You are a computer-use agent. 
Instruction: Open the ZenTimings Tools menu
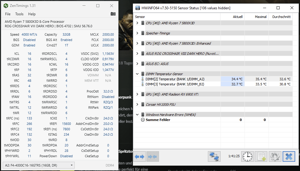[x=19, y=14]
